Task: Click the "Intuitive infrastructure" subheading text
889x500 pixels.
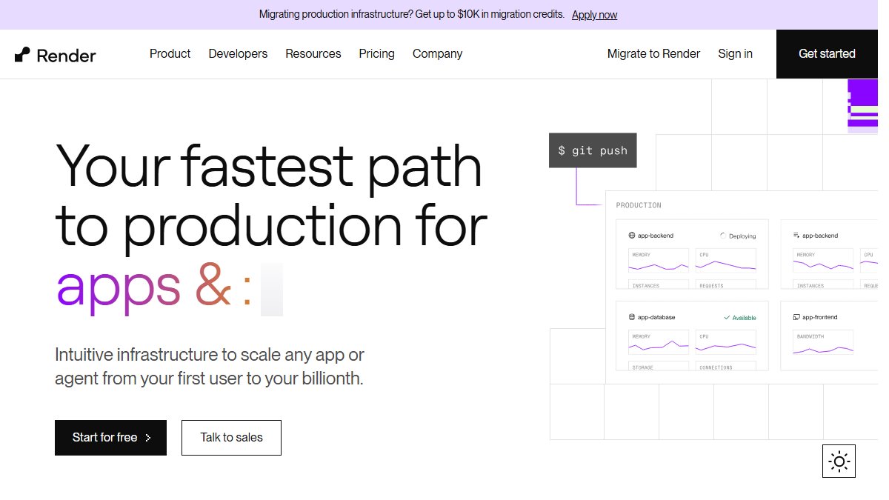Action: (x=210, y=366)
